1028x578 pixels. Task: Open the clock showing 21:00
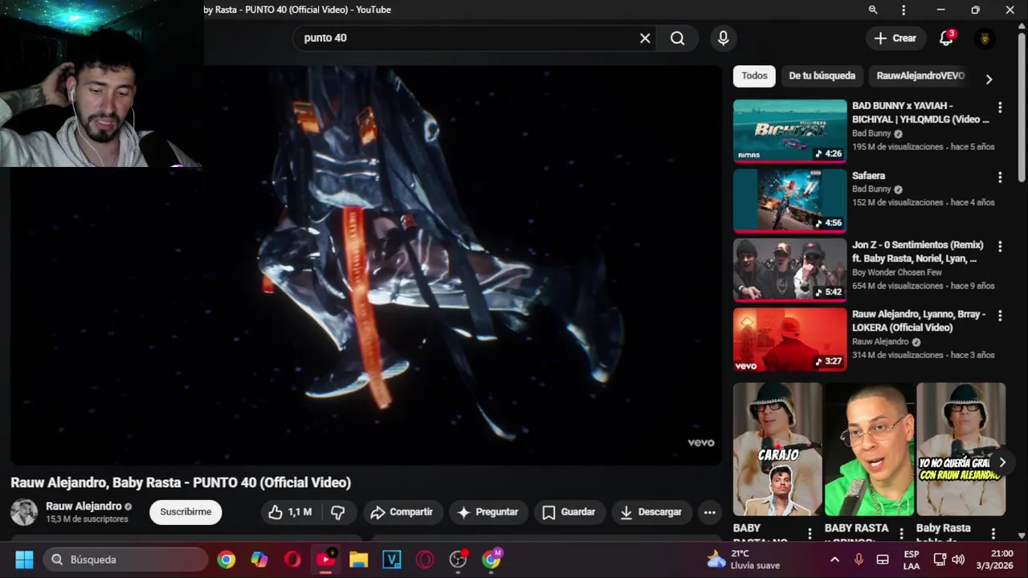point(994,560)
